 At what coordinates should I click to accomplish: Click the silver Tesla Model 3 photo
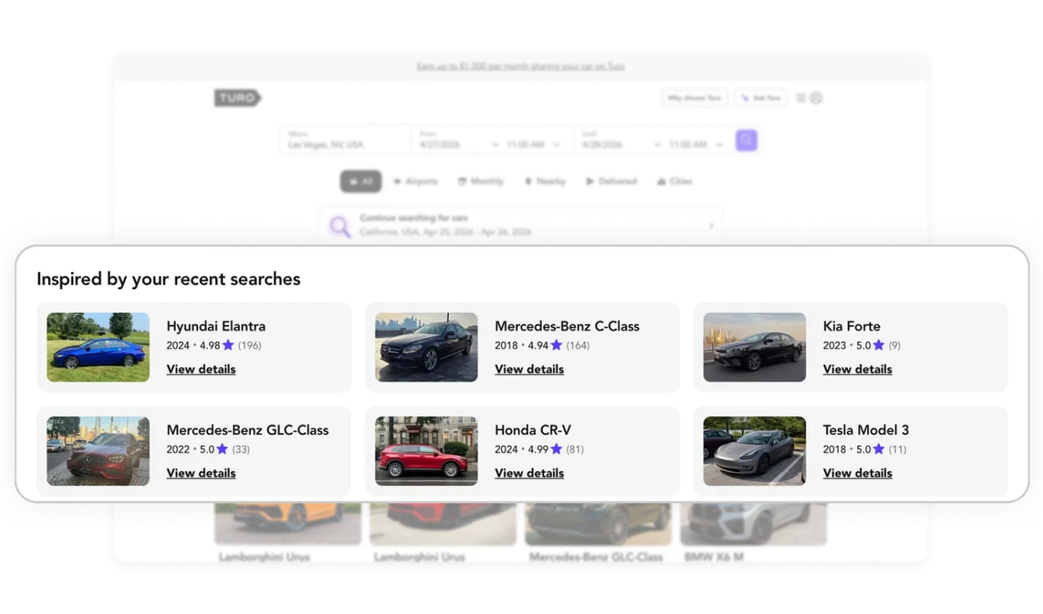[755, 451]
